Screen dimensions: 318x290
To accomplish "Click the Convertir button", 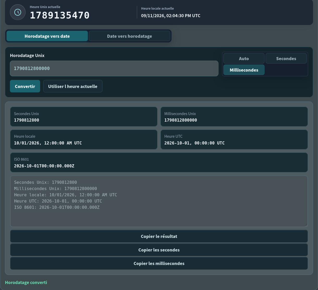I will point(25,86).
